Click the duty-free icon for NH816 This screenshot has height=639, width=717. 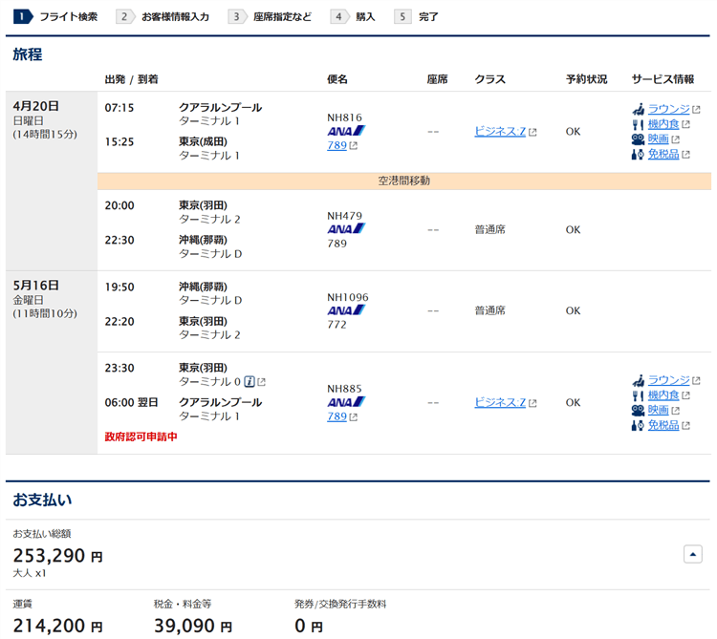point(638,154)
